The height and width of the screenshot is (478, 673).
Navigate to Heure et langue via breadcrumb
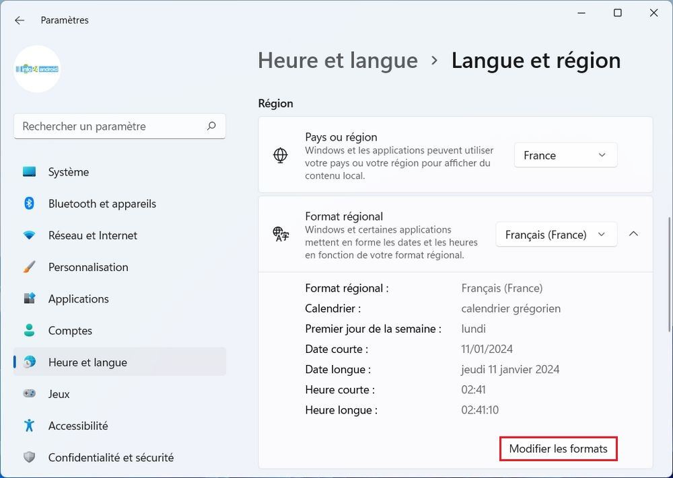pos(338,60)
